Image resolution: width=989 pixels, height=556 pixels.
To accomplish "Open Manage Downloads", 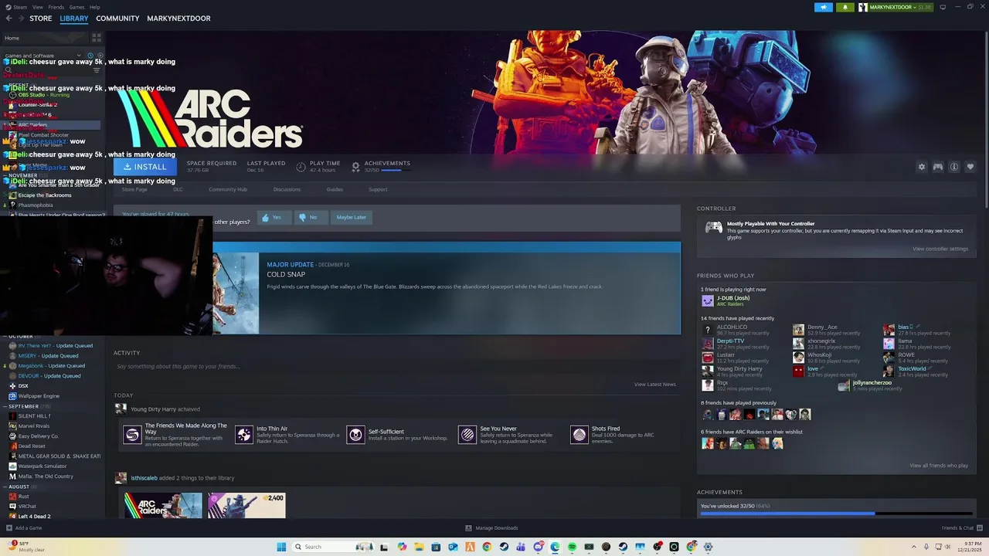I will point(491,528).
